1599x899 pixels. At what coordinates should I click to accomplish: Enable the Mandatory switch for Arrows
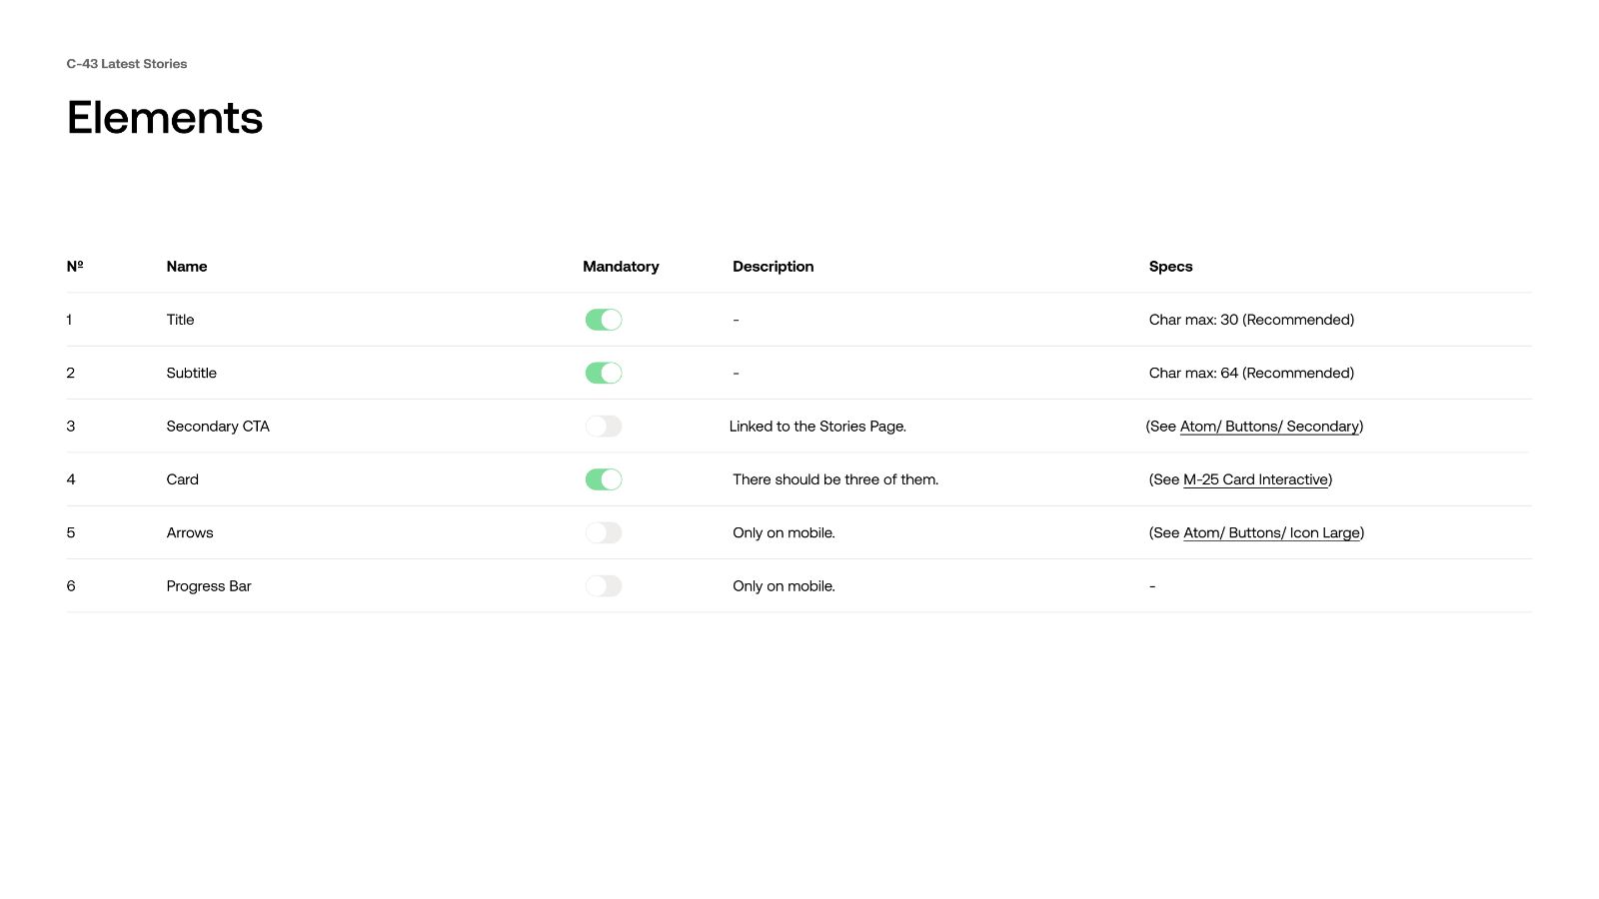point(604,532)
